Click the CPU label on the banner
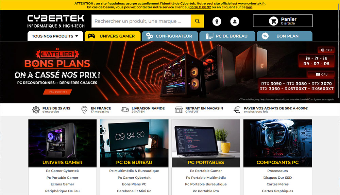The width and height of the screenshot is (340, 195). click(x=326, y=50)
